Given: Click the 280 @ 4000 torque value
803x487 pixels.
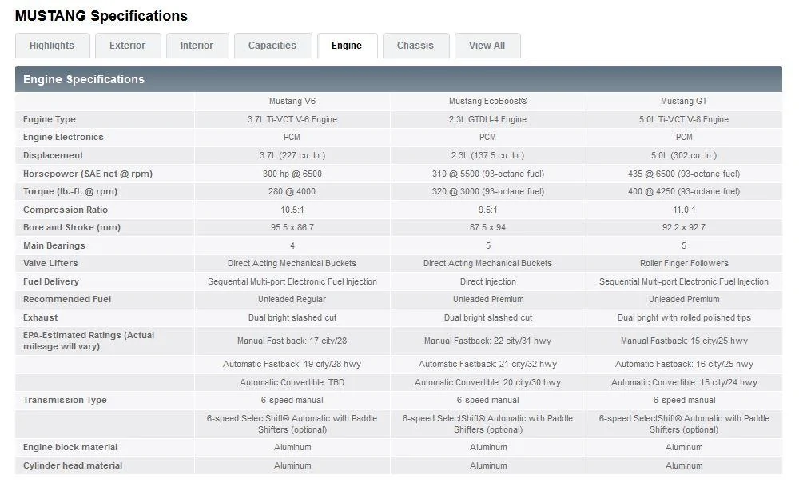Looking at the screenshot, I should coord(292,191).
